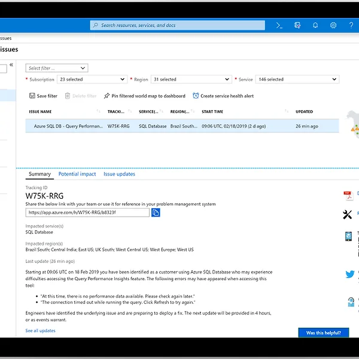The height and width of the screenshot is (359, 359).
Task: Click Pin filtered world map to dashboard
Action: (x=144, y=96)
